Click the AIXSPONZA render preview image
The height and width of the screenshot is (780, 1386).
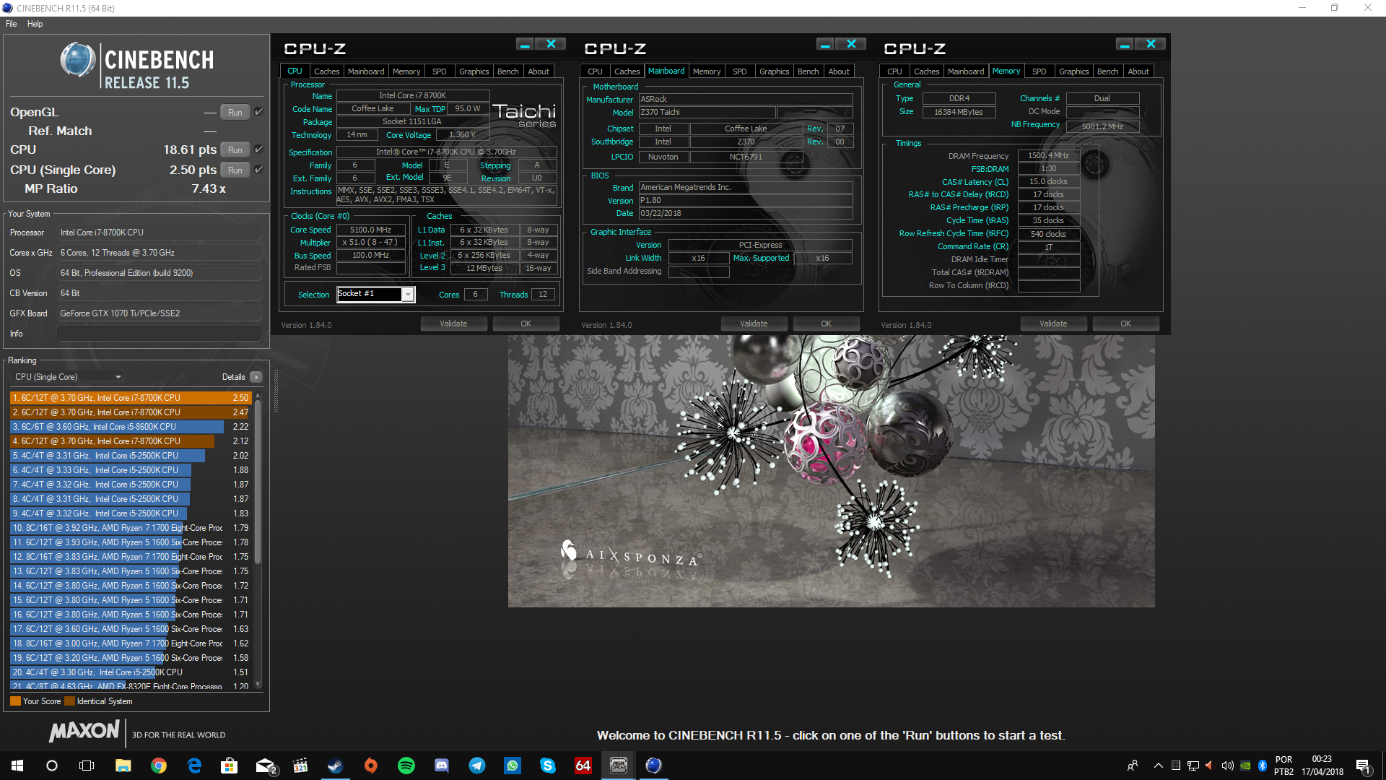click(831, 471)
